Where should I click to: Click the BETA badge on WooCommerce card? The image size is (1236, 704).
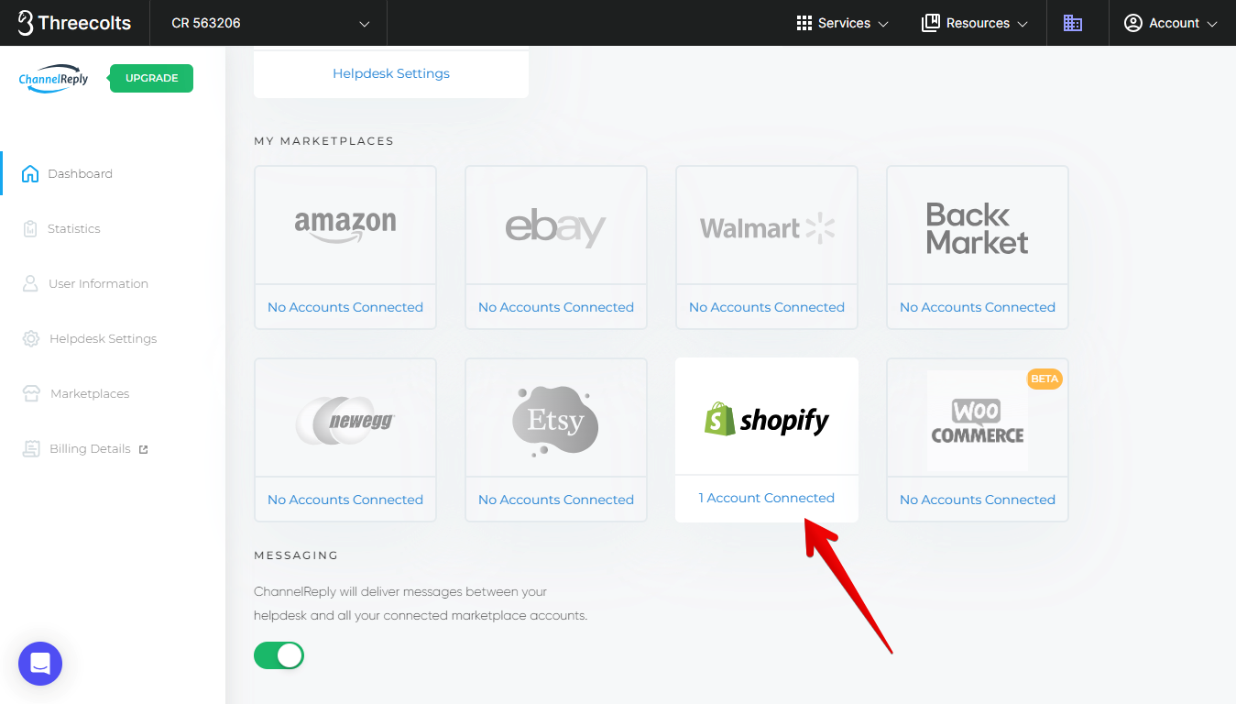pyautogui.click(x=1045, y=379)
